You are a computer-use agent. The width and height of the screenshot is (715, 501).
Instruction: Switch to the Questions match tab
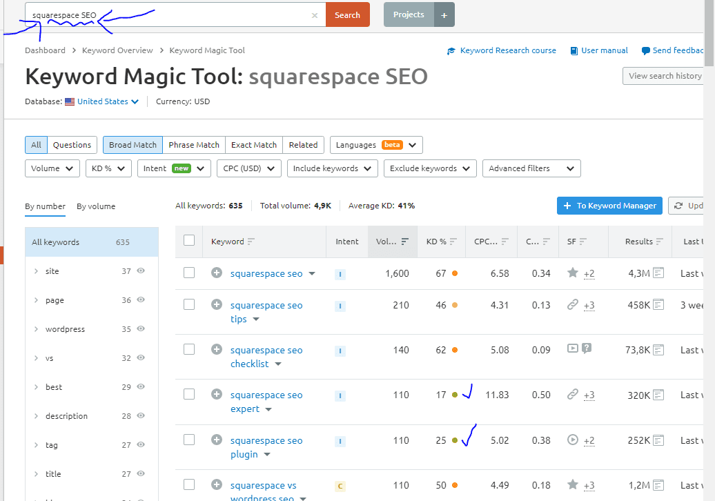[x=72, y=144]
